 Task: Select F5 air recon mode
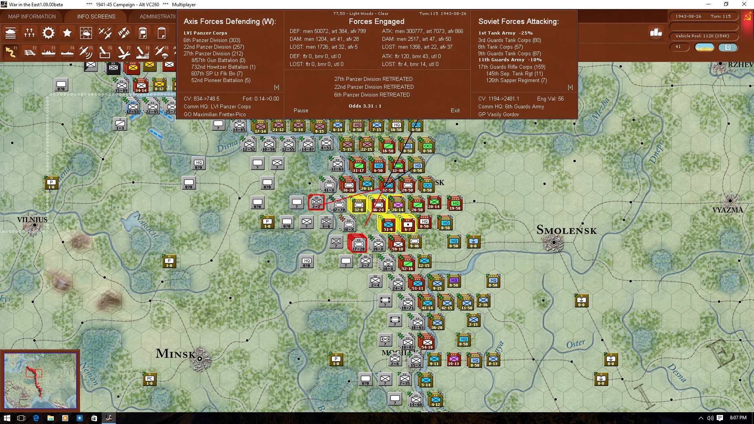(x=86, y=52)
